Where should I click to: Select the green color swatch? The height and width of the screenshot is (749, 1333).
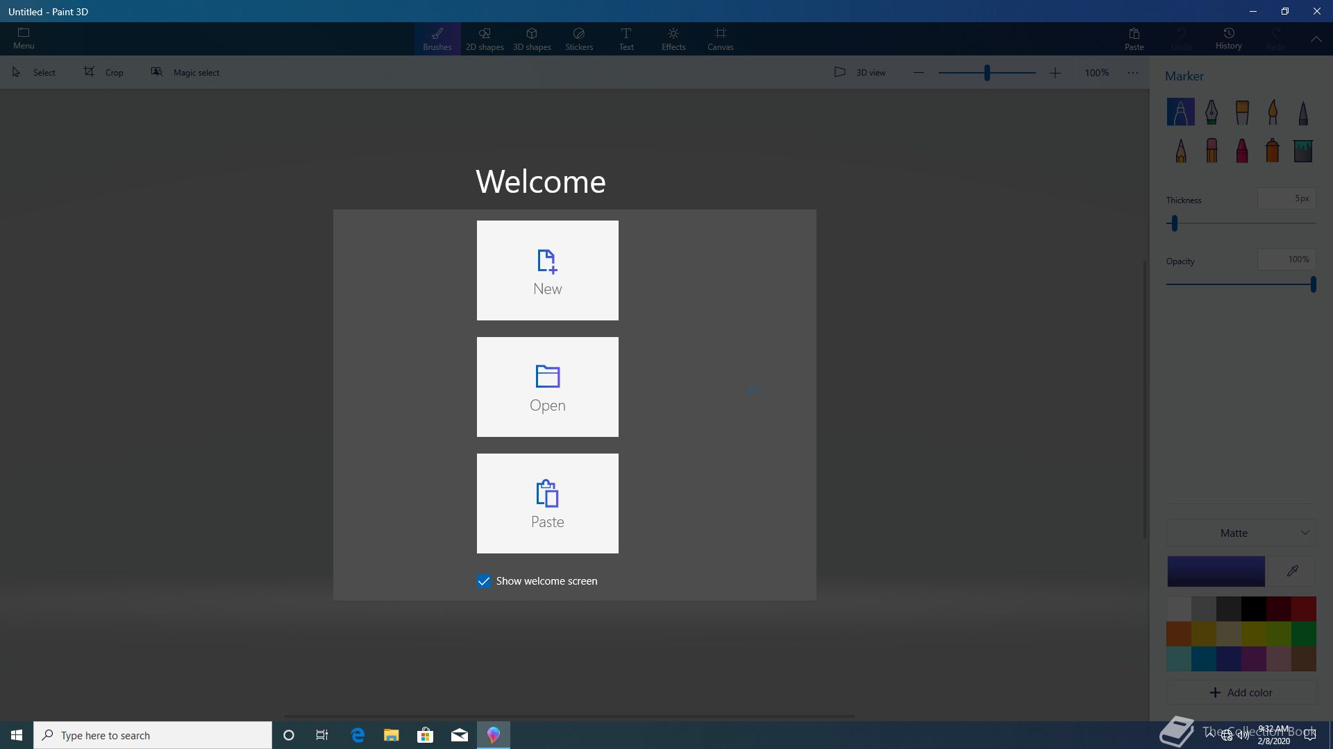1304,634
